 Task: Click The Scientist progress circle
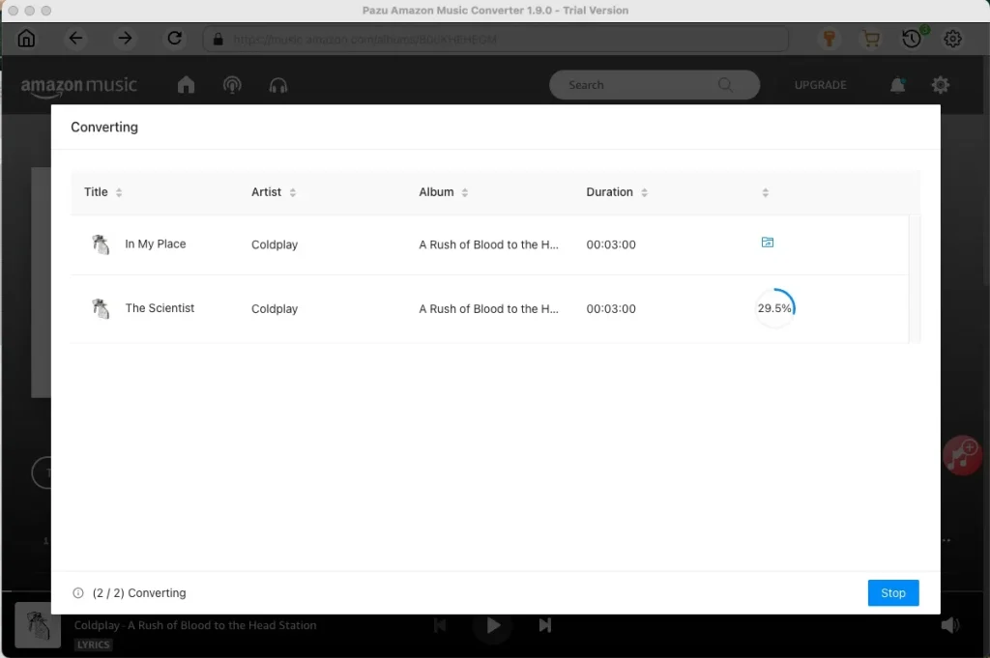pos(774,307)
